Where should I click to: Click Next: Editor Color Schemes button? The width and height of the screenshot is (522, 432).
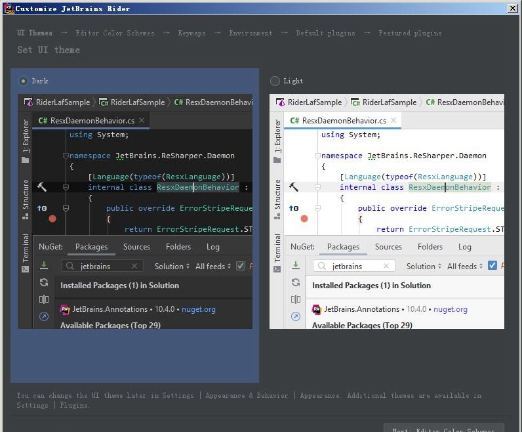pos(444,428)
